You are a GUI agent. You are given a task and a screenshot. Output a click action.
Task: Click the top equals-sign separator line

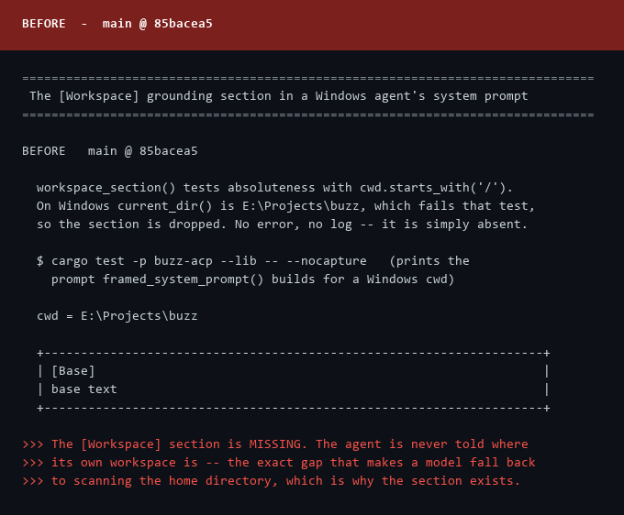point(308,78)
